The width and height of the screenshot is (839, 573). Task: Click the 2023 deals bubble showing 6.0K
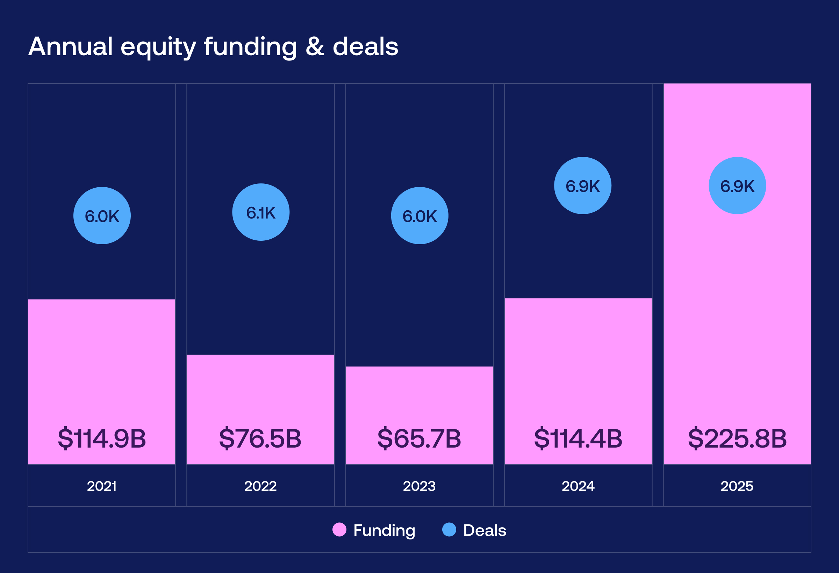tap(419, 216)
